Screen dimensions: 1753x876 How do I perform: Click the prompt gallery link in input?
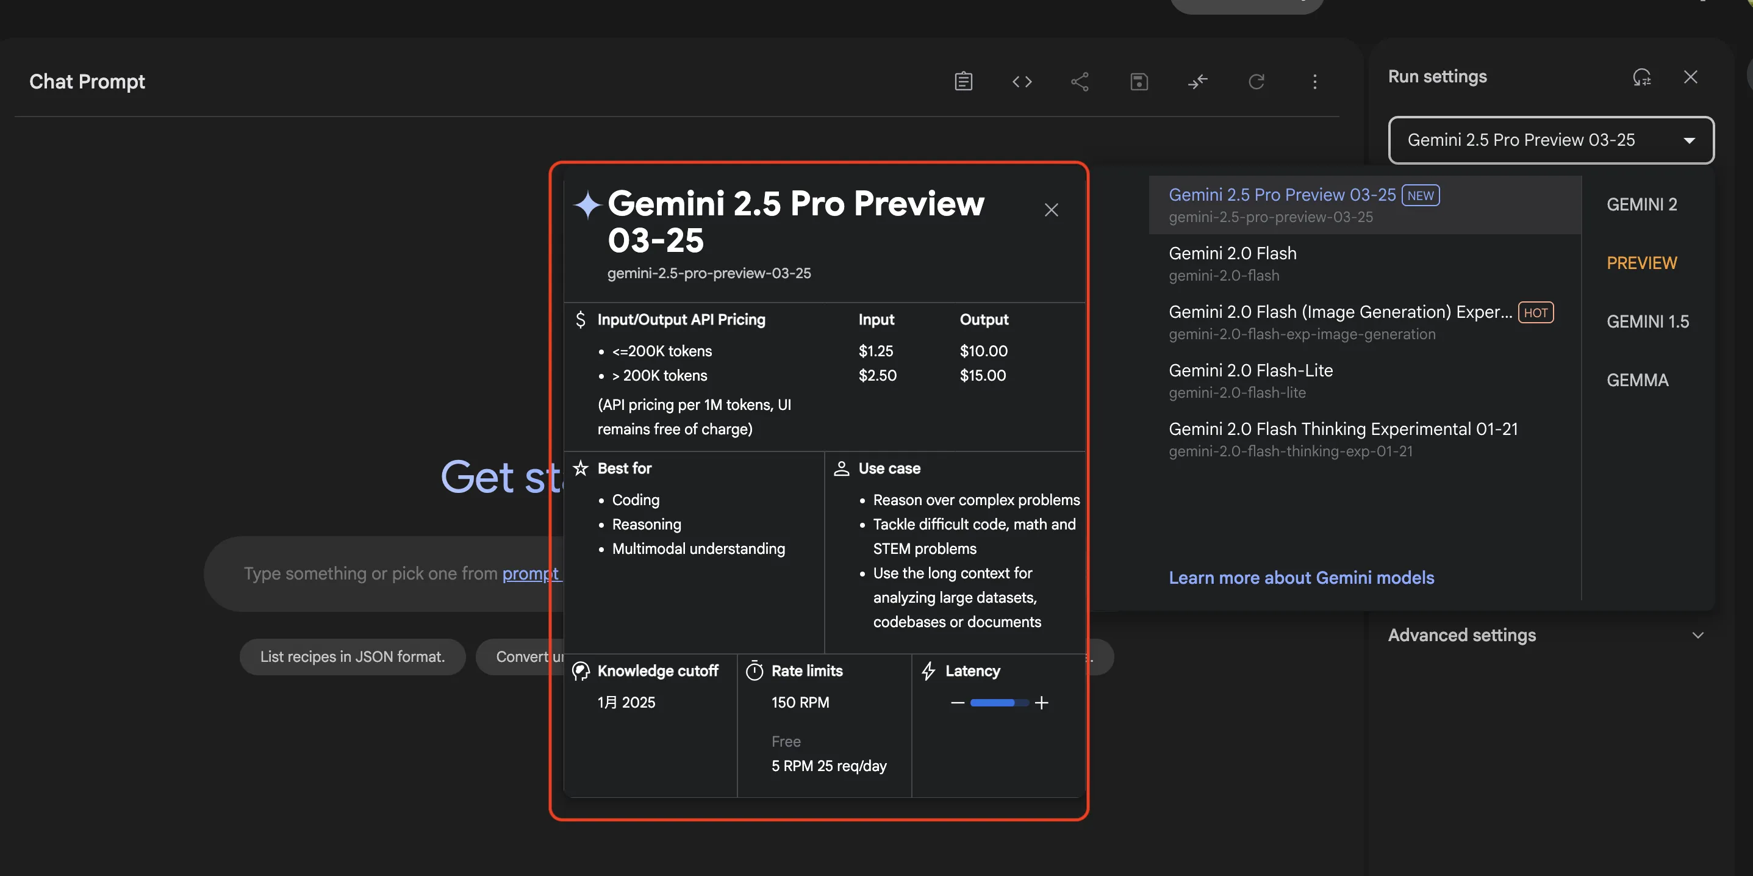(x=531, y=574)
